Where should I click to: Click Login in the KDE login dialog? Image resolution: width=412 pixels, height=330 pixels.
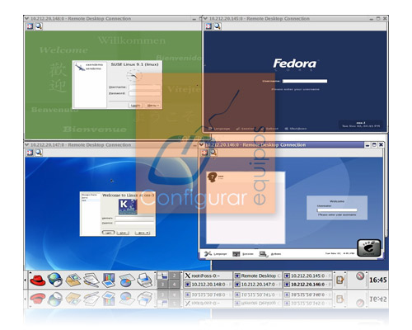pos(108,233)
